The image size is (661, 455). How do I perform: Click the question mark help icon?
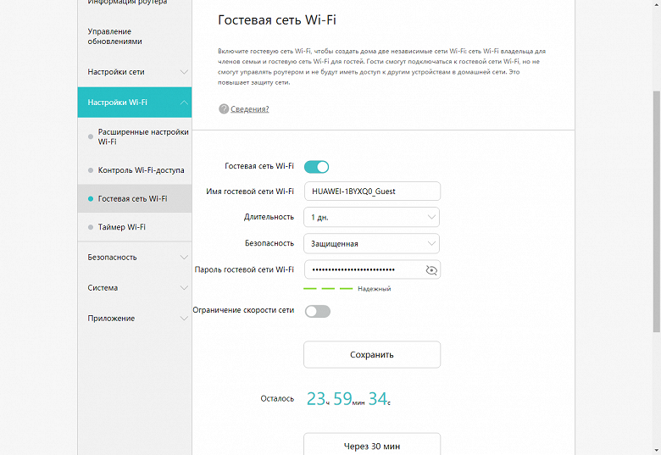[x=224, y=108]
